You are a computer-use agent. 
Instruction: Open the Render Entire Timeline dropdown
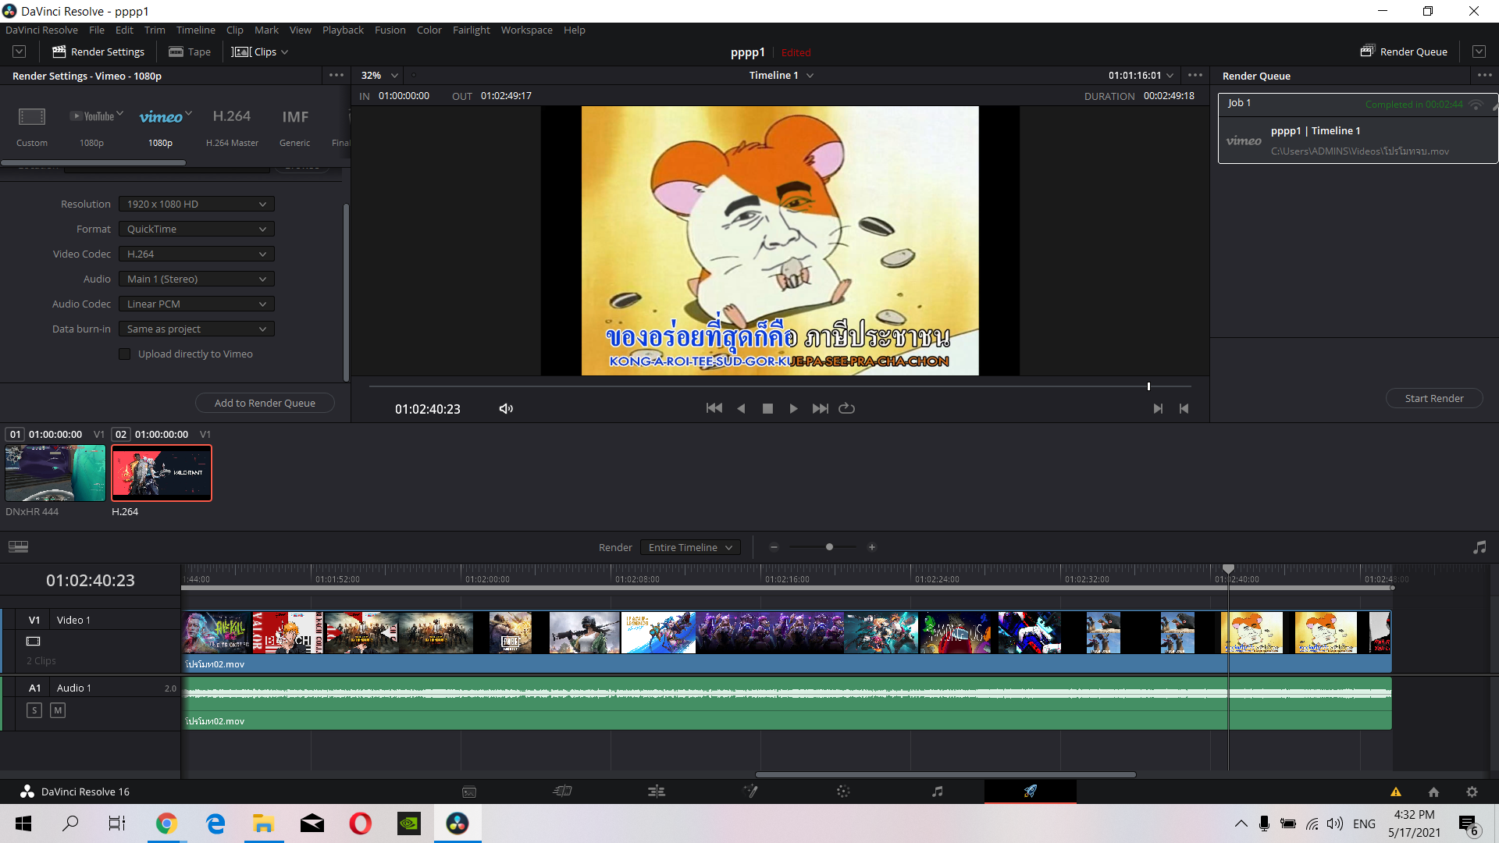pos(690,547)
